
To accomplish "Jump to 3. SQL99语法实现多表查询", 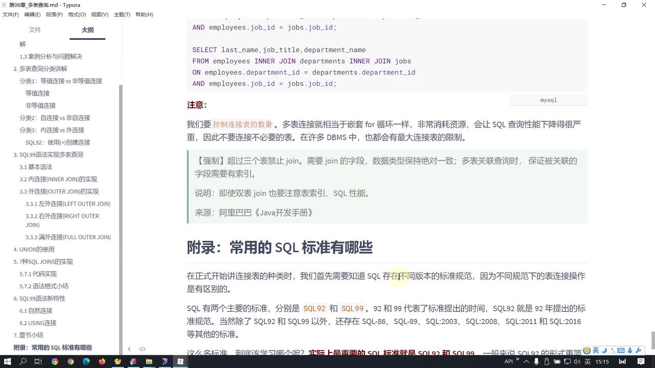I will point(48,155).
